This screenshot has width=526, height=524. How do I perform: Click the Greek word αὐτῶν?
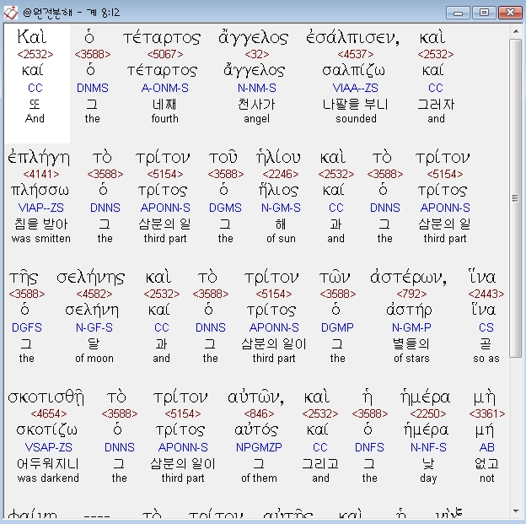[255, 397]
